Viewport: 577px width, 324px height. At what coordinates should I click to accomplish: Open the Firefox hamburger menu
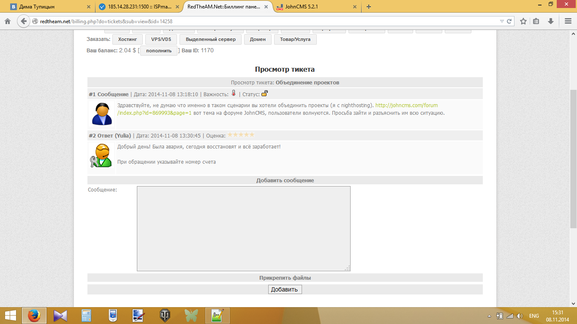pyautogui.click(x=568, y=21)
